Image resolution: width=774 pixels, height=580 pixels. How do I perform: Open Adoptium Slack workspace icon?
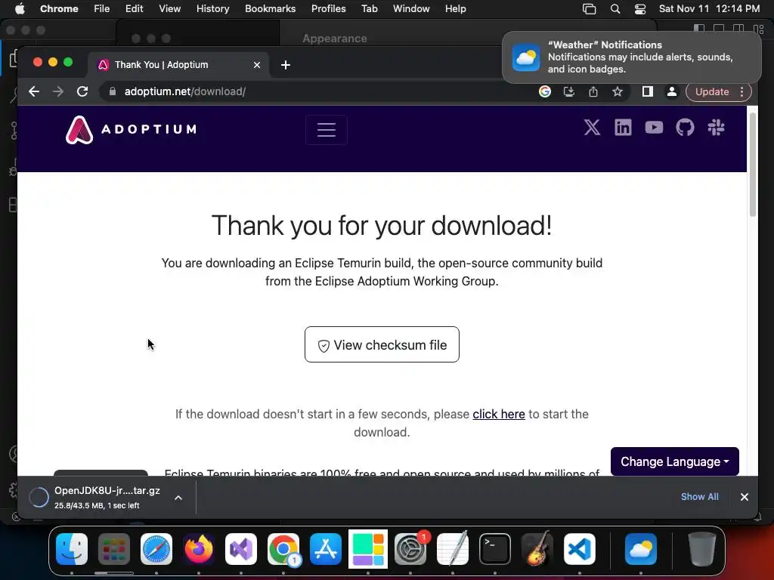pyautogui.click(x=717, y=127)
